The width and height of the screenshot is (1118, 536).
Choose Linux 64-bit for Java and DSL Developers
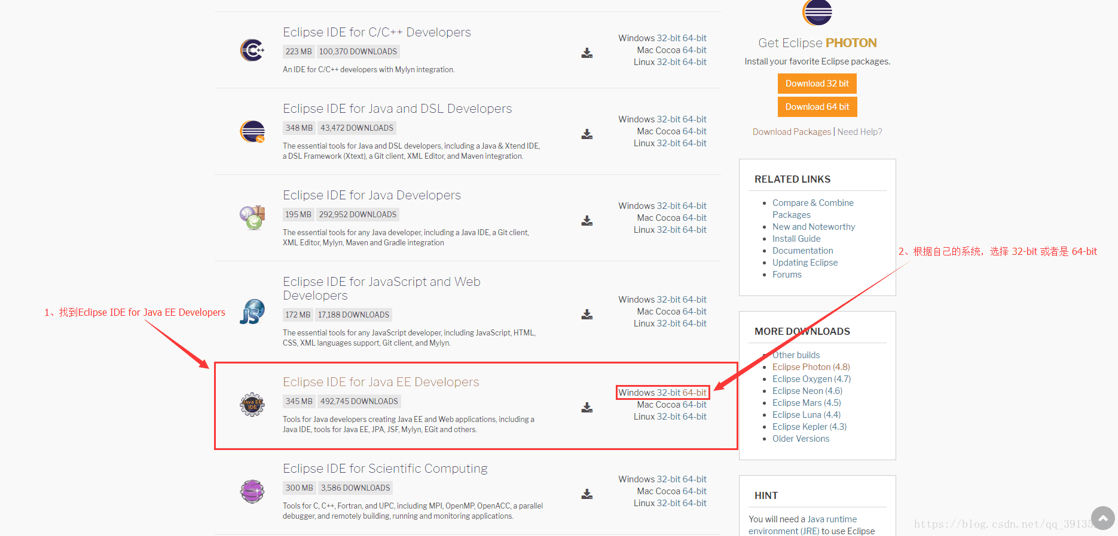point(695,143)
